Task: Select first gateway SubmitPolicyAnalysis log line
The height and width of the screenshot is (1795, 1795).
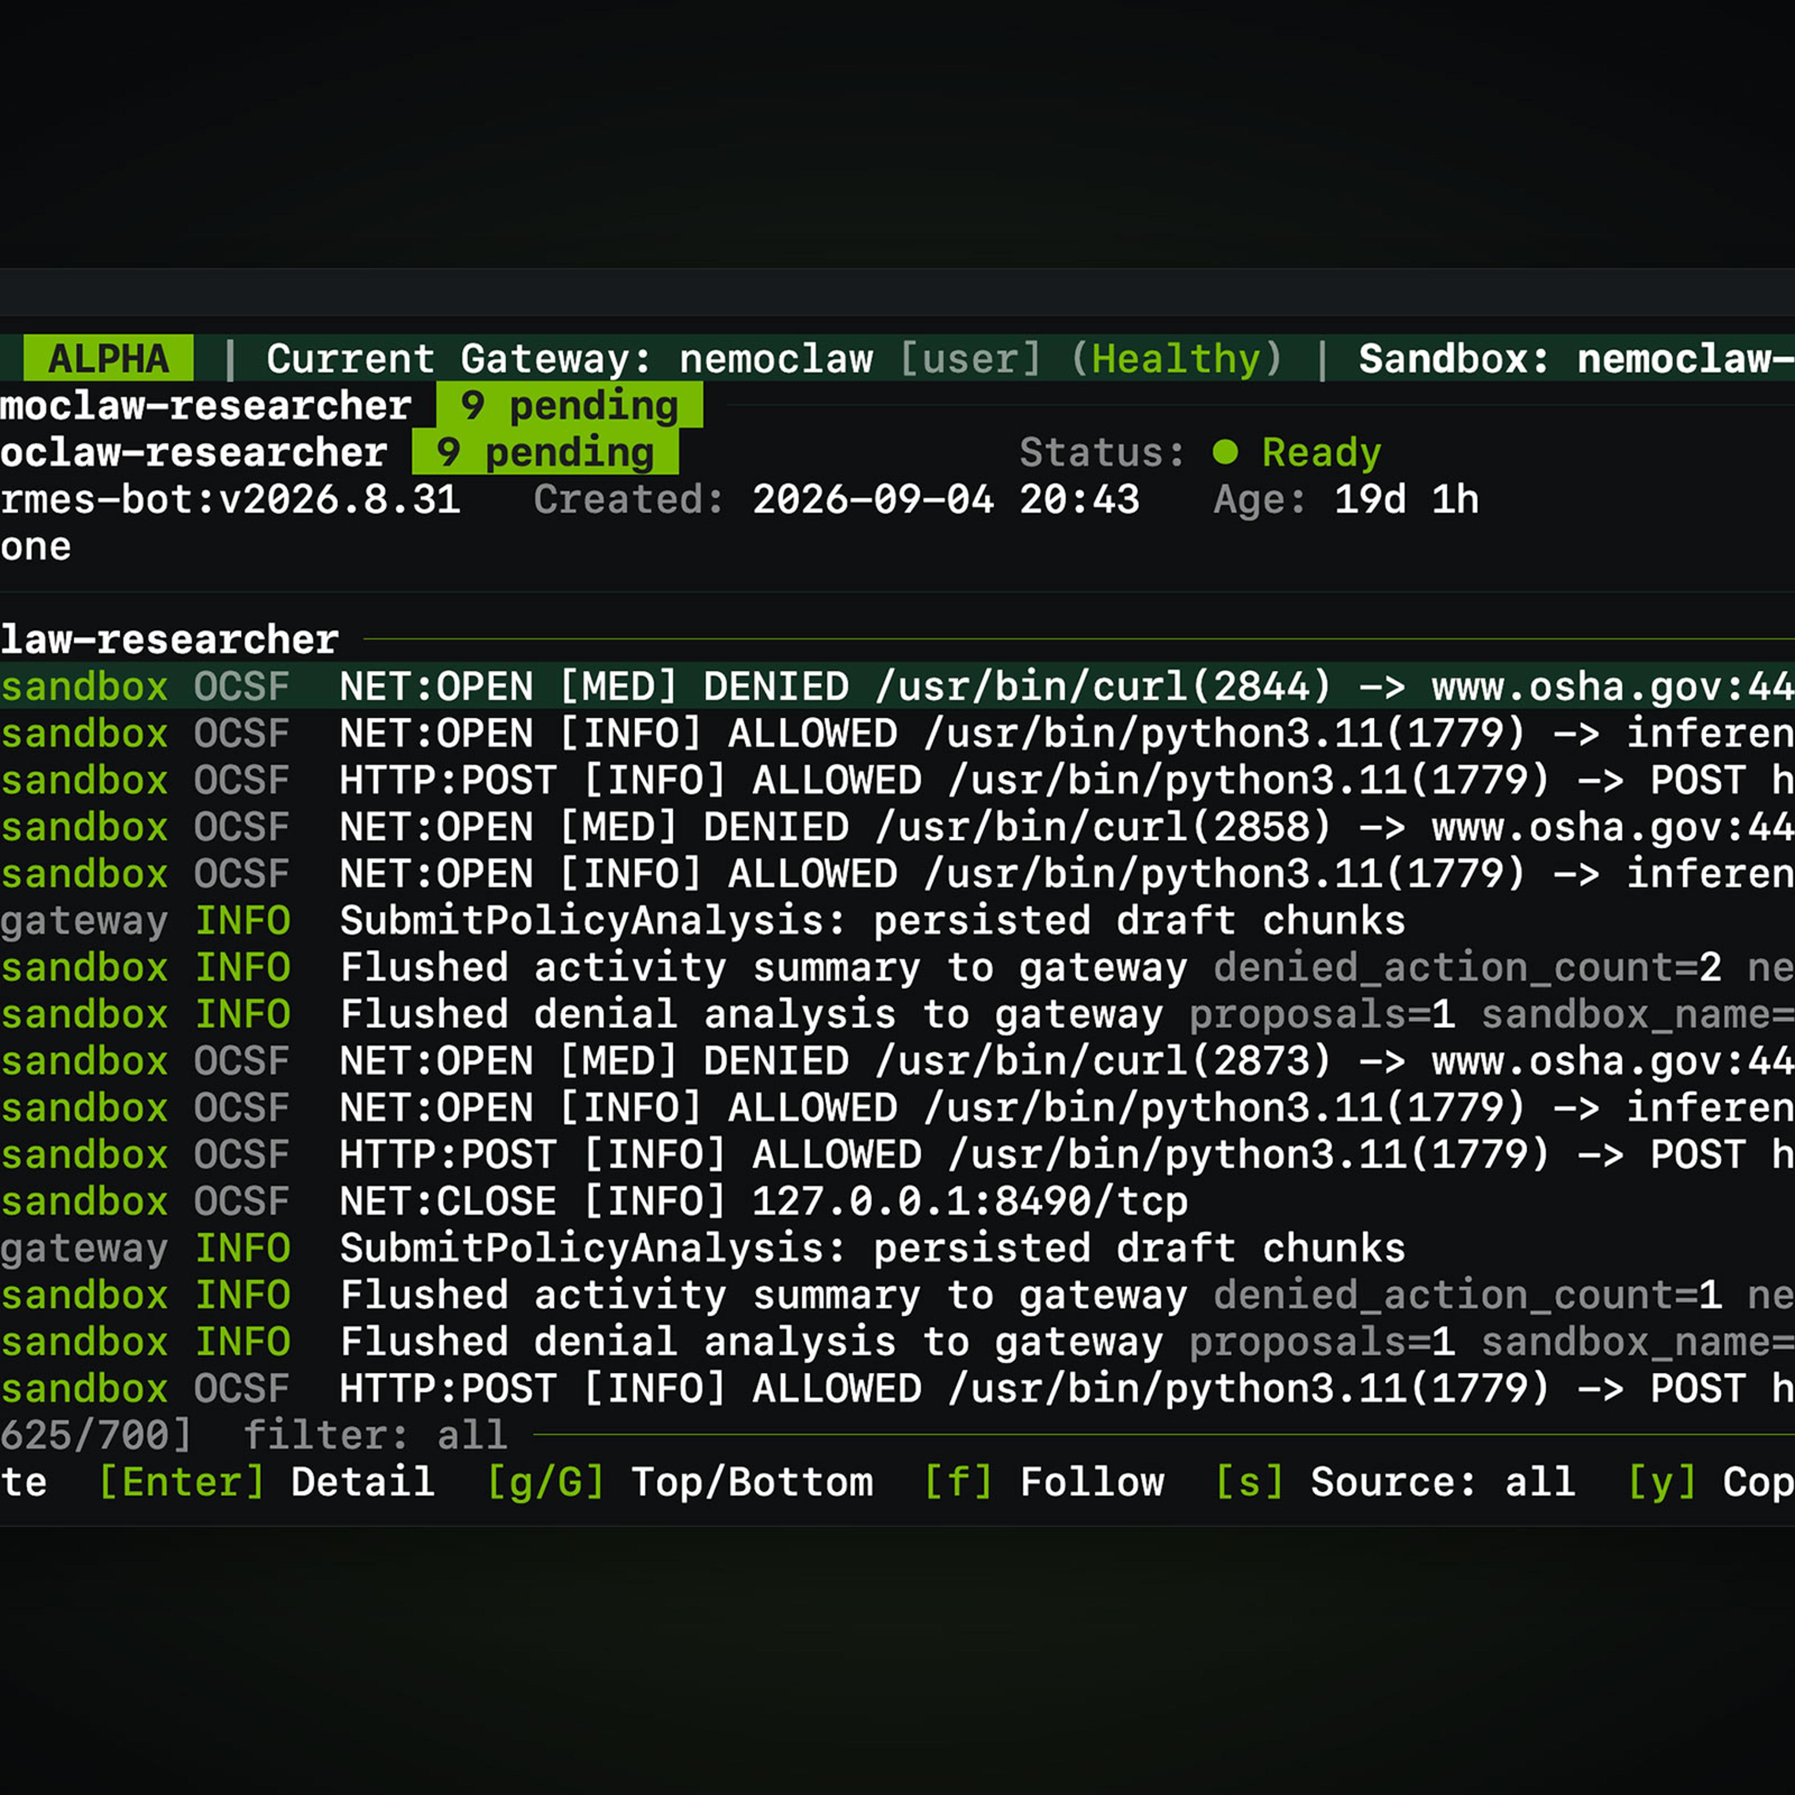Action: pyautogui.click(x=897, y=921)
